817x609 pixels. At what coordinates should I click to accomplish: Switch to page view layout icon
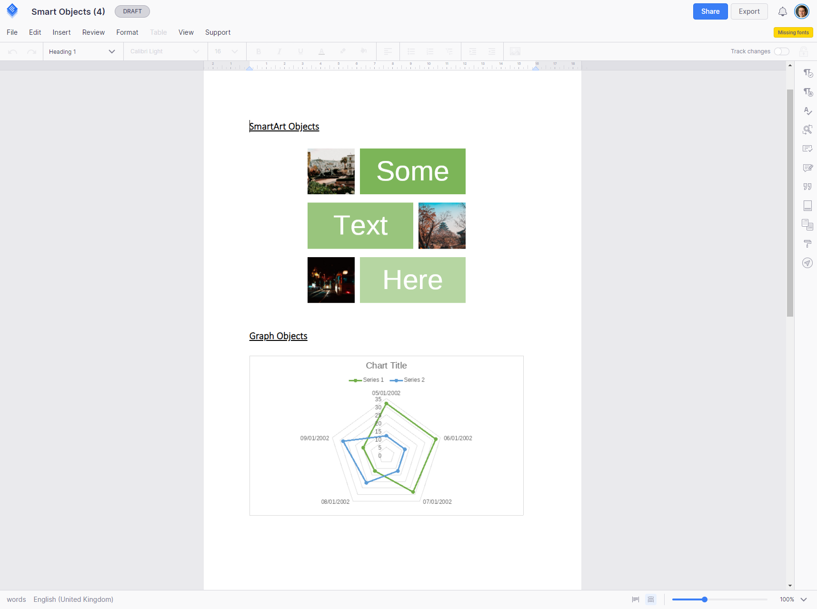point(651,599)
